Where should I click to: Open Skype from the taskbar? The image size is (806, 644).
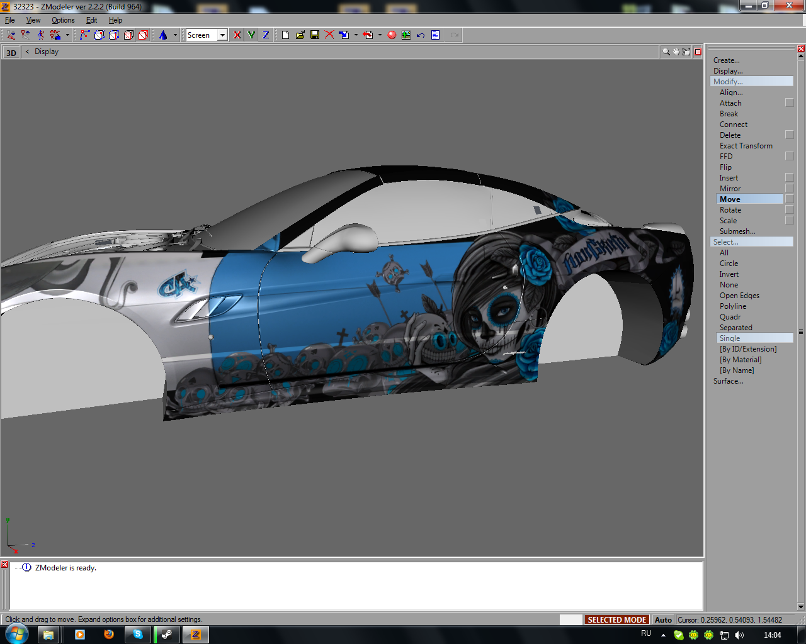pos(138,635)
